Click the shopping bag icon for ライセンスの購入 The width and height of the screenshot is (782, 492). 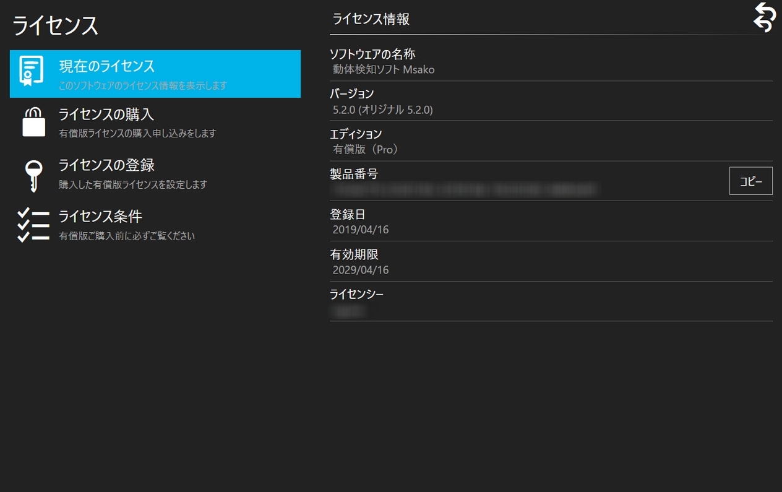point(33,121)
